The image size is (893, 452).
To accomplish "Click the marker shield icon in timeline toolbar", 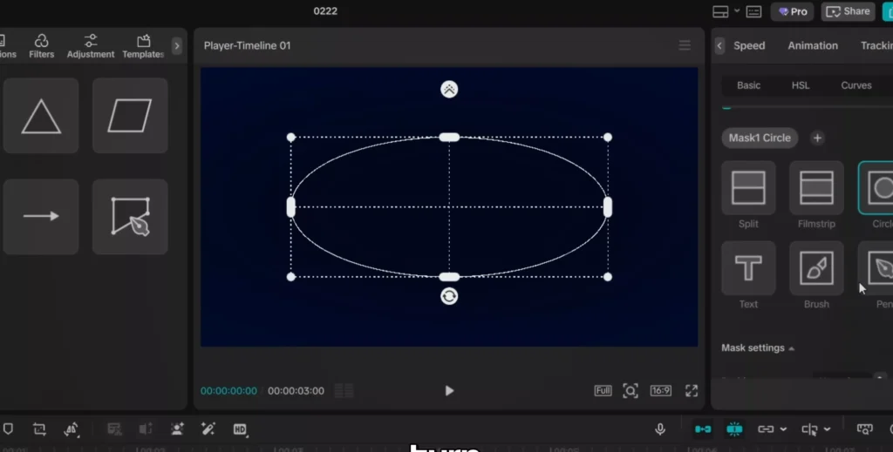I will click(x=8, y=429).
